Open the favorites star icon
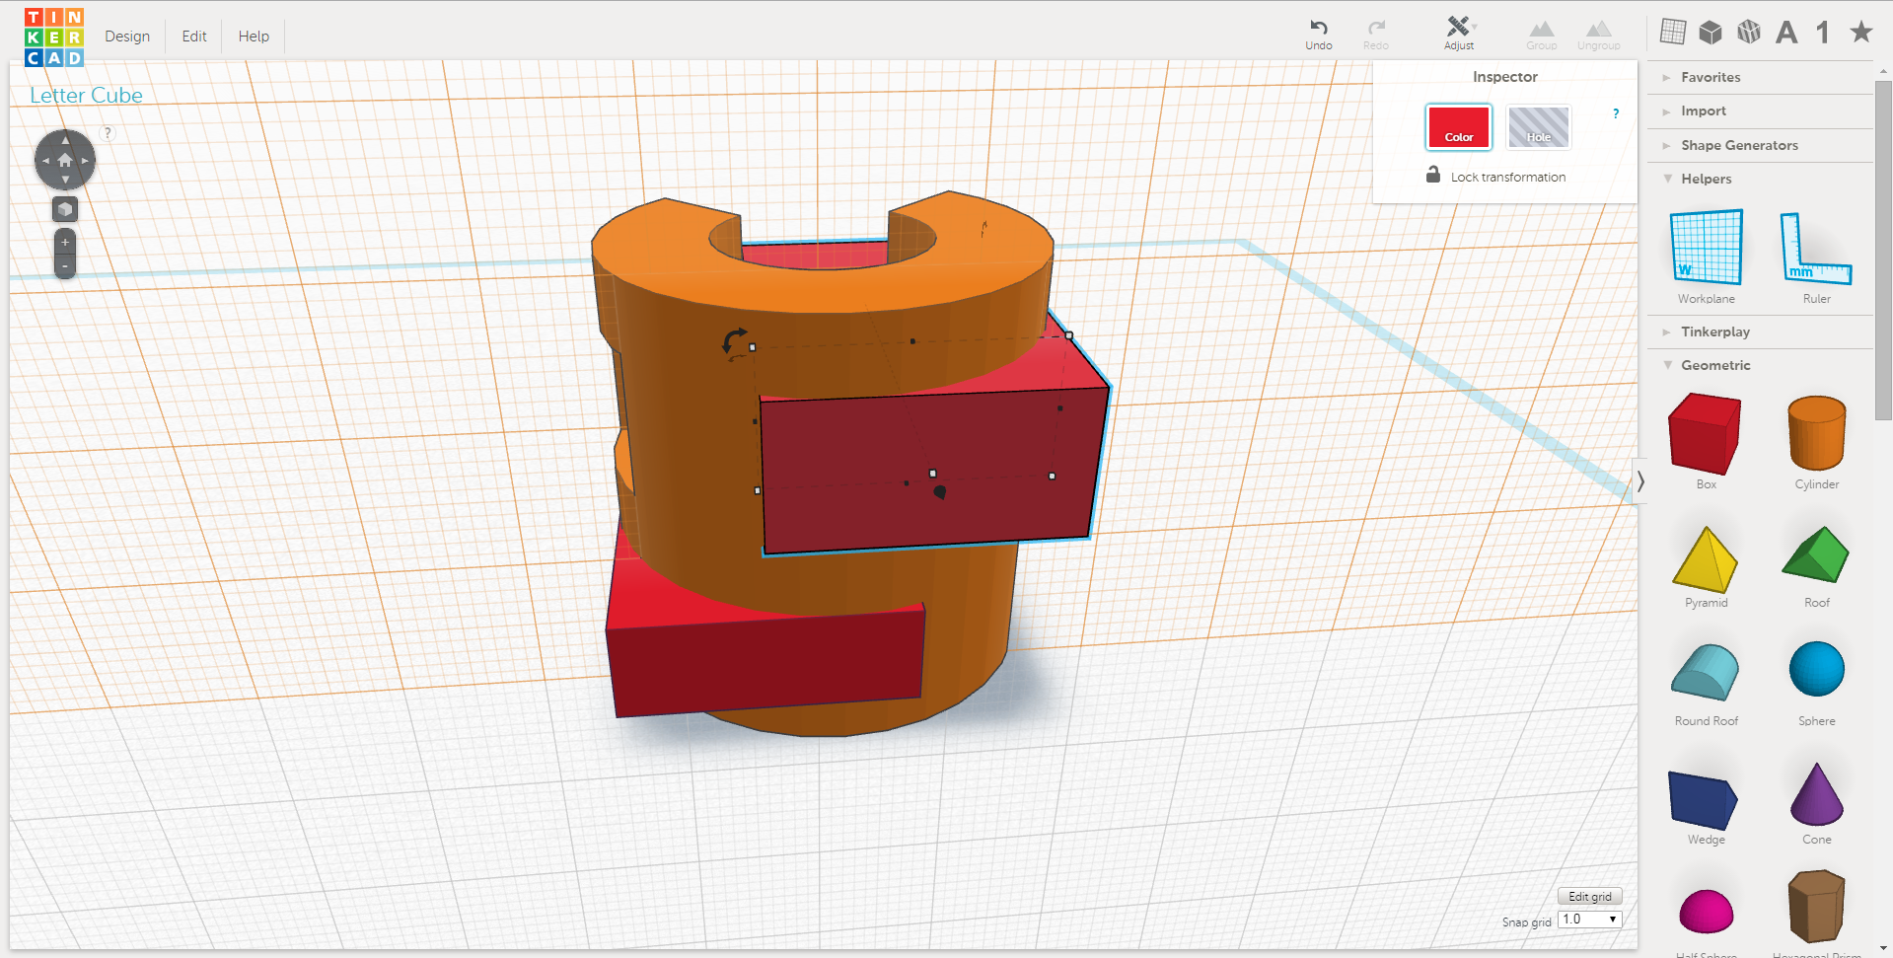Screen dimensions: 1893x958 [1861, 32]
